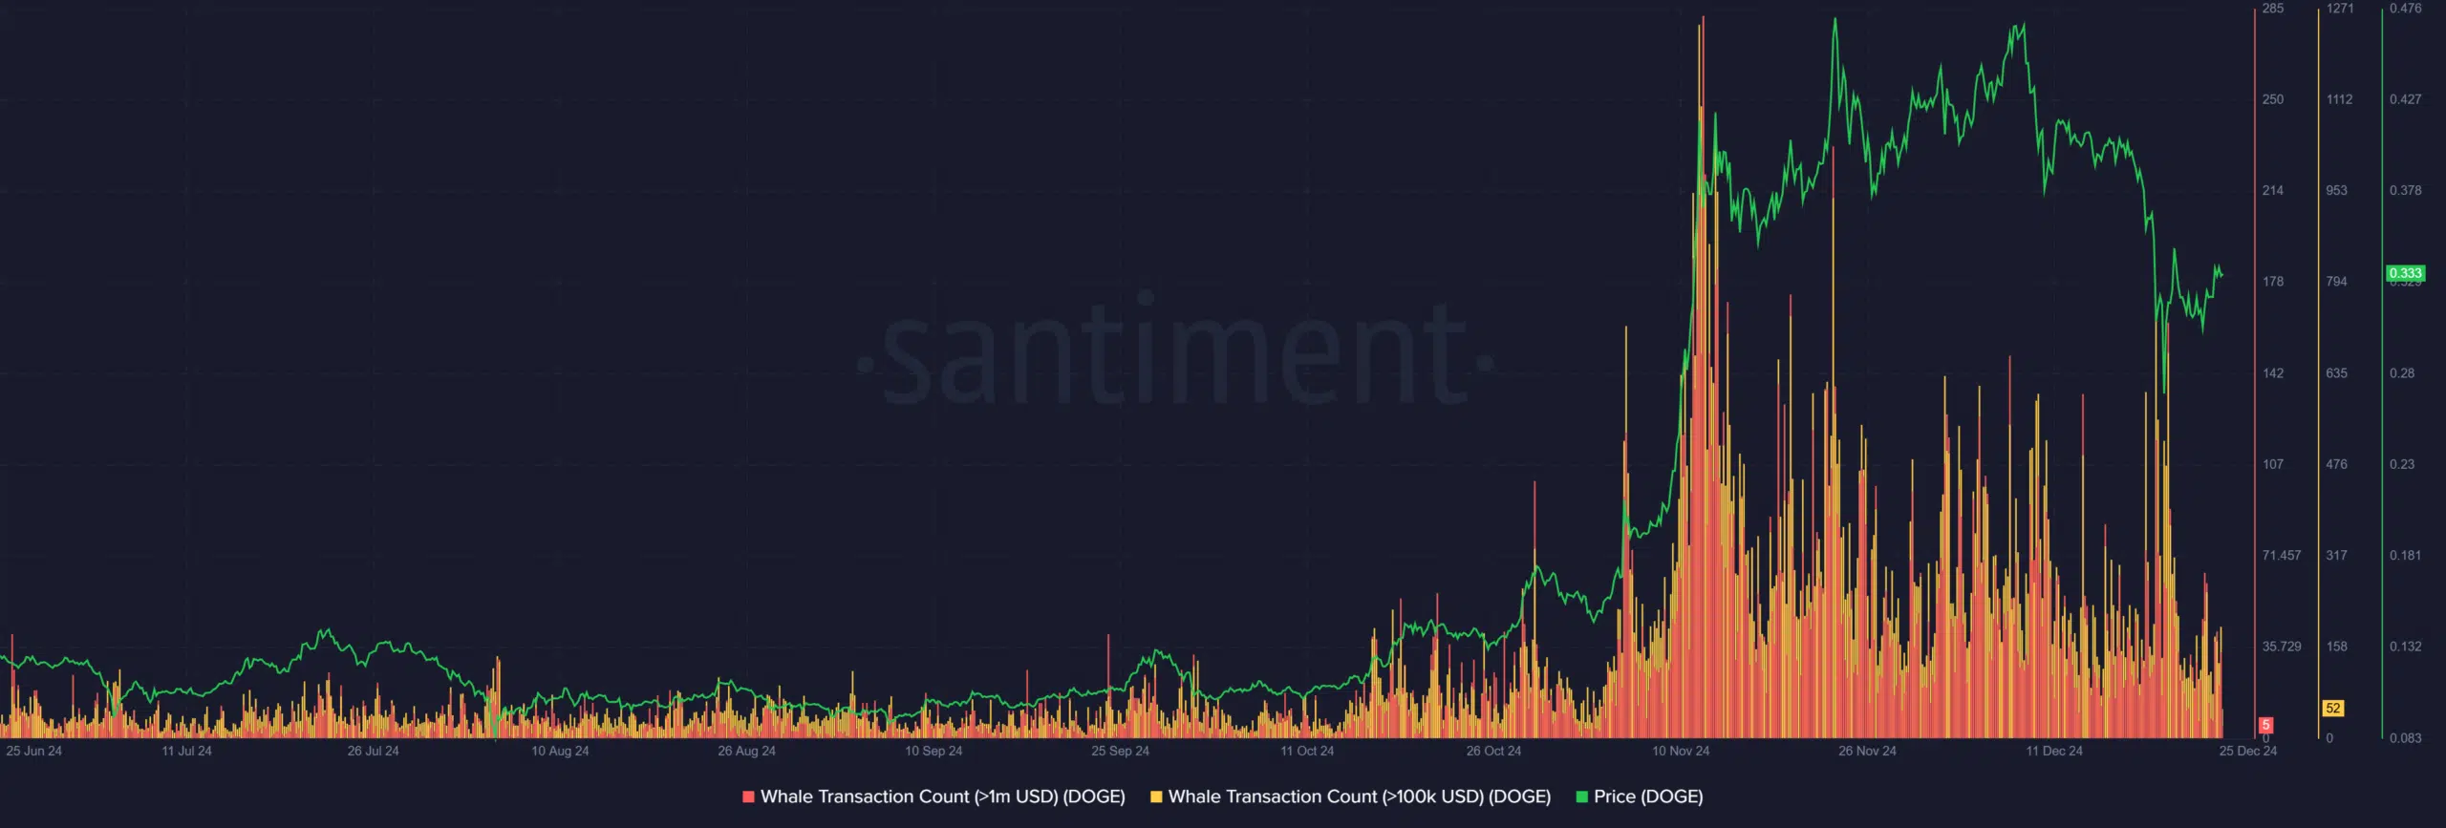Select the 26 Jul 24 date label
This screenshot has width=2446, height=828.
(373, 751)
